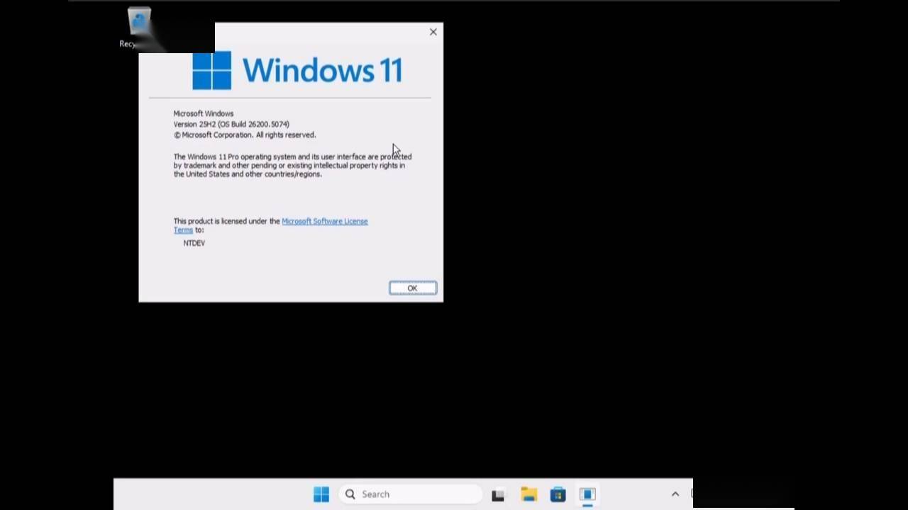Launch Microsoft Store from the taskbar
Image resolution: width=908 pixels, height=510 pixels.
tap(558, 494)
